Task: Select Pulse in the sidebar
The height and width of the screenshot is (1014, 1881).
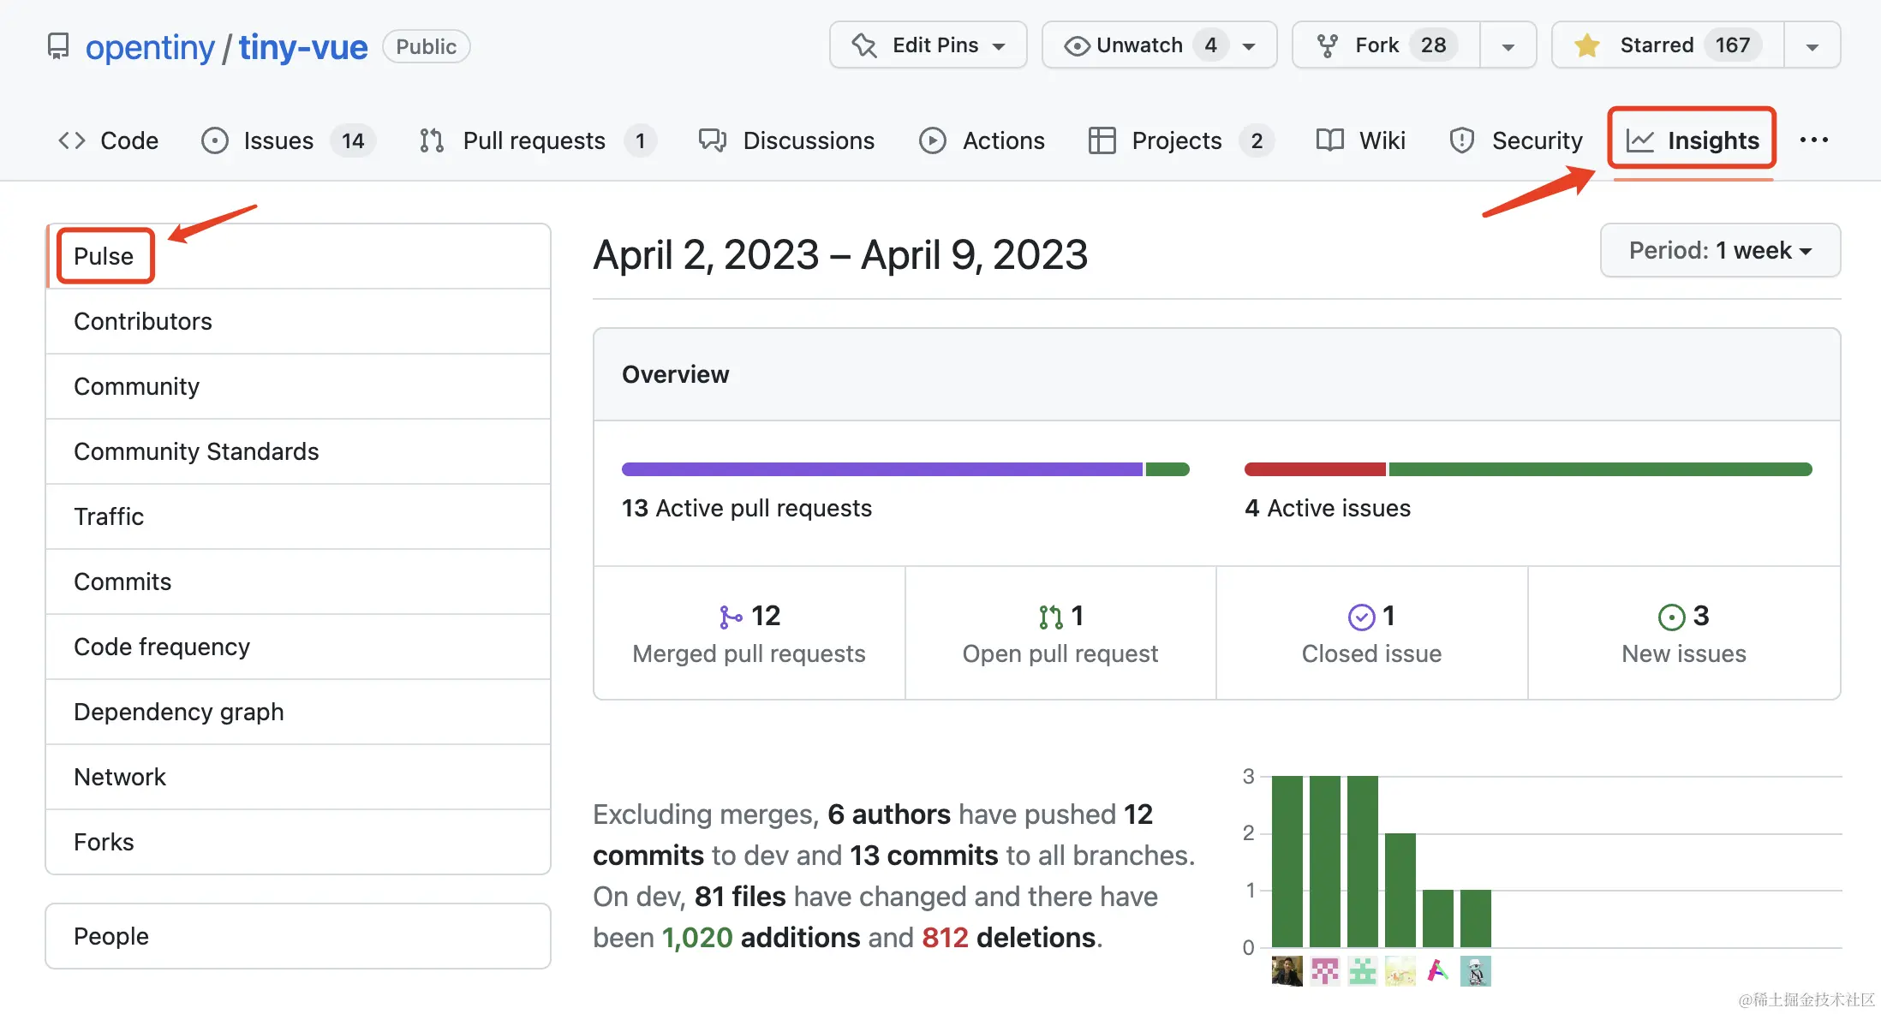Action: [298, 256]
